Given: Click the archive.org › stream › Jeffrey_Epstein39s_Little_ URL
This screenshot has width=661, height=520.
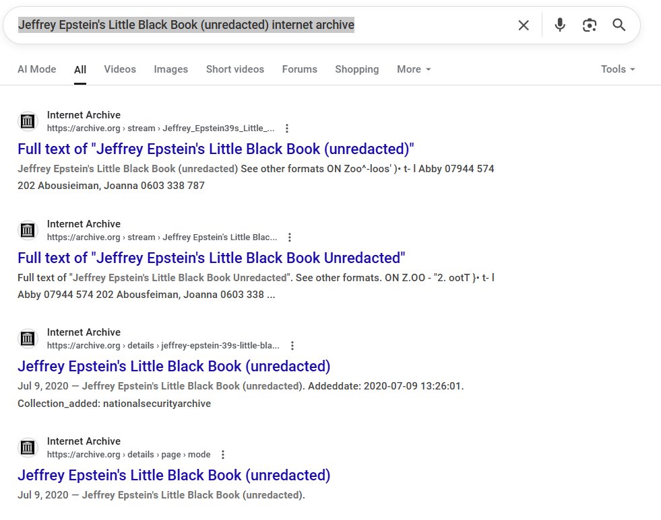Looking at the screenshot, I should (x=160, y=128).
